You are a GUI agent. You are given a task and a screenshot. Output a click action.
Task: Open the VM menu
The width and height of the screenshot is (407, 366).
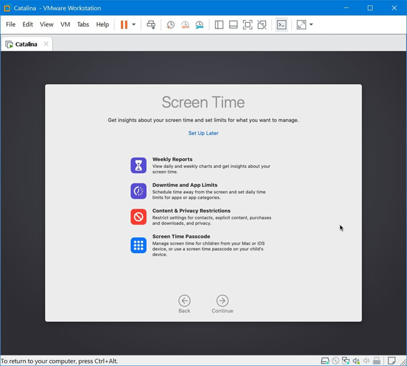click(x=65, y=24)
